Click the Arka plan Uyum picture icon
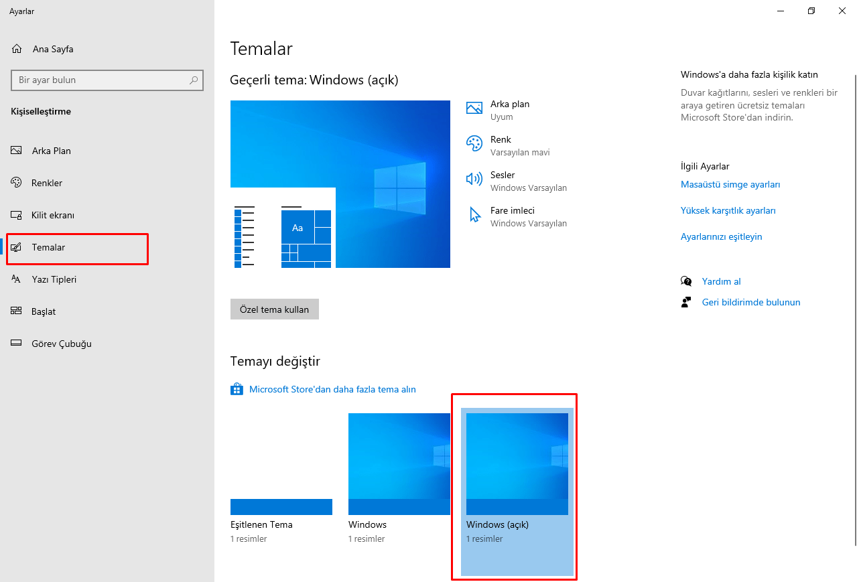This screenshot has width=857, height=582. click(474, 108)
